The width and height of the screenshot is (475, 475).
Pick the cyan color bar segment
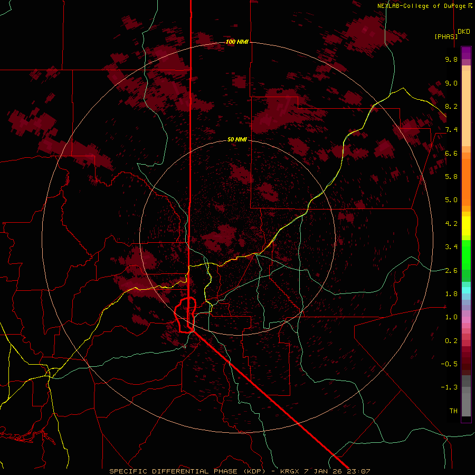[x=466, y=290]
